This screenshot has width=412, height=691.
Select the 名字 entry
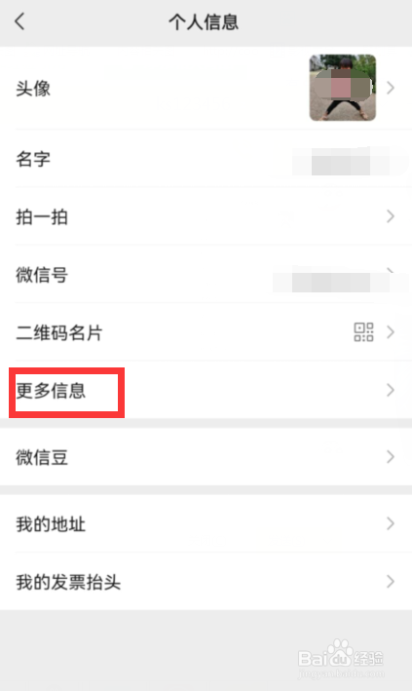tap(33, 159)
